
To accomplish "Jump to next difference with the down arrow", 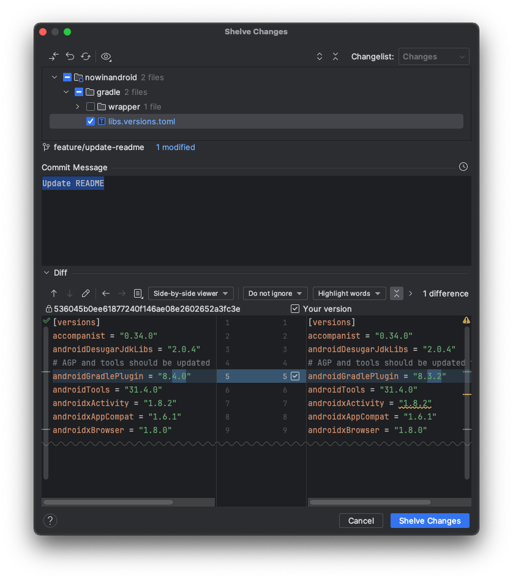I will point(69,293).
